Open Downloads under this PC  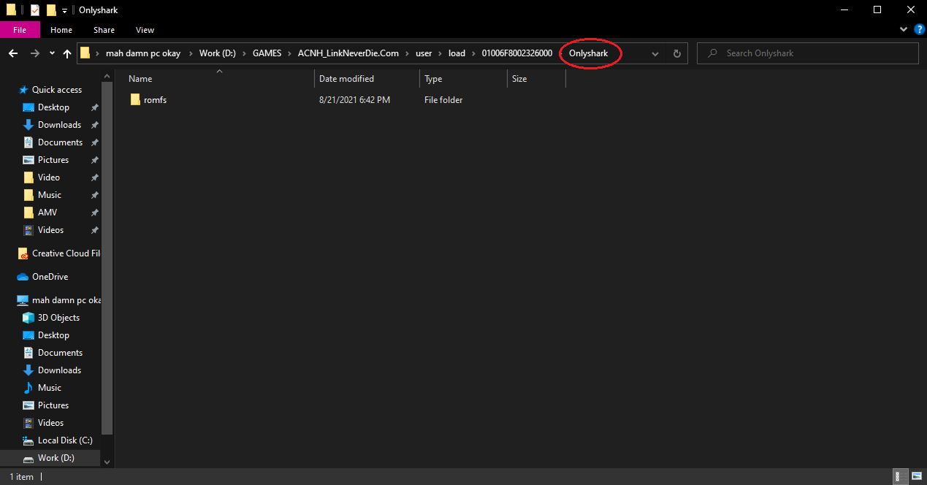(x=59, y=370)
